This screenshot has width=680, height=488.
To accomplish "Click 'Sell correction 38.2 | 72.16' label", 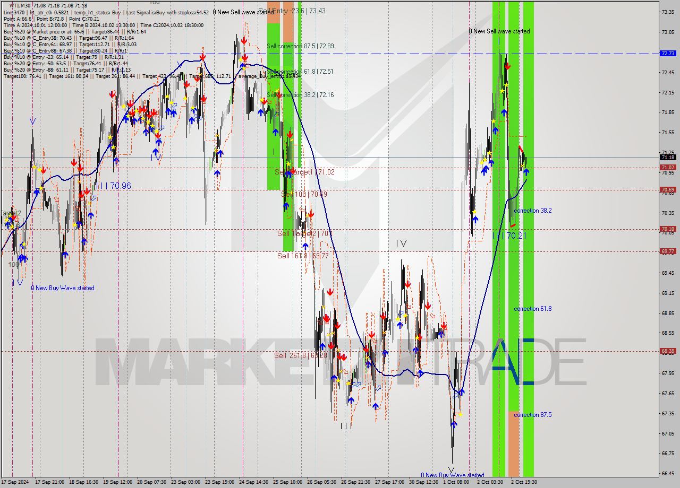I will pyautogui.click(x=300, y=94).
